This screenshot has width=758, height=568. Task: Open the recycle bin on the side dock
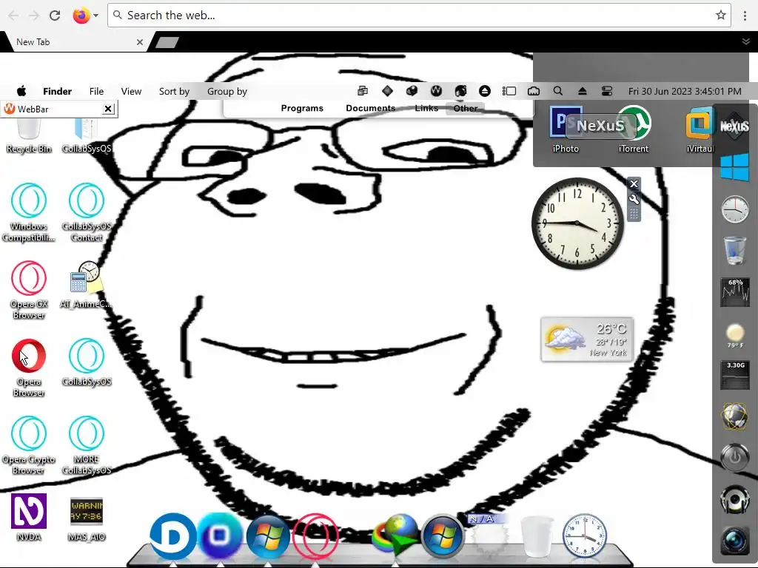735,250
